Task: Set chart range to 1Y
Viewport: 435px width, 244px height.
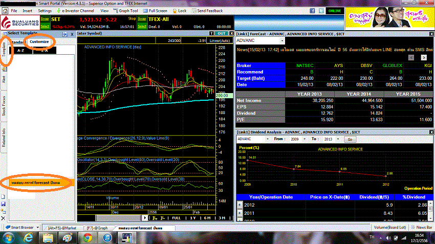Action: point(193,218)
